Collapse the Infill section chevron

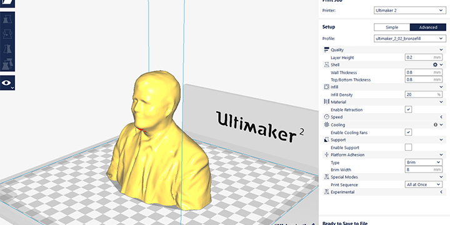441,87
